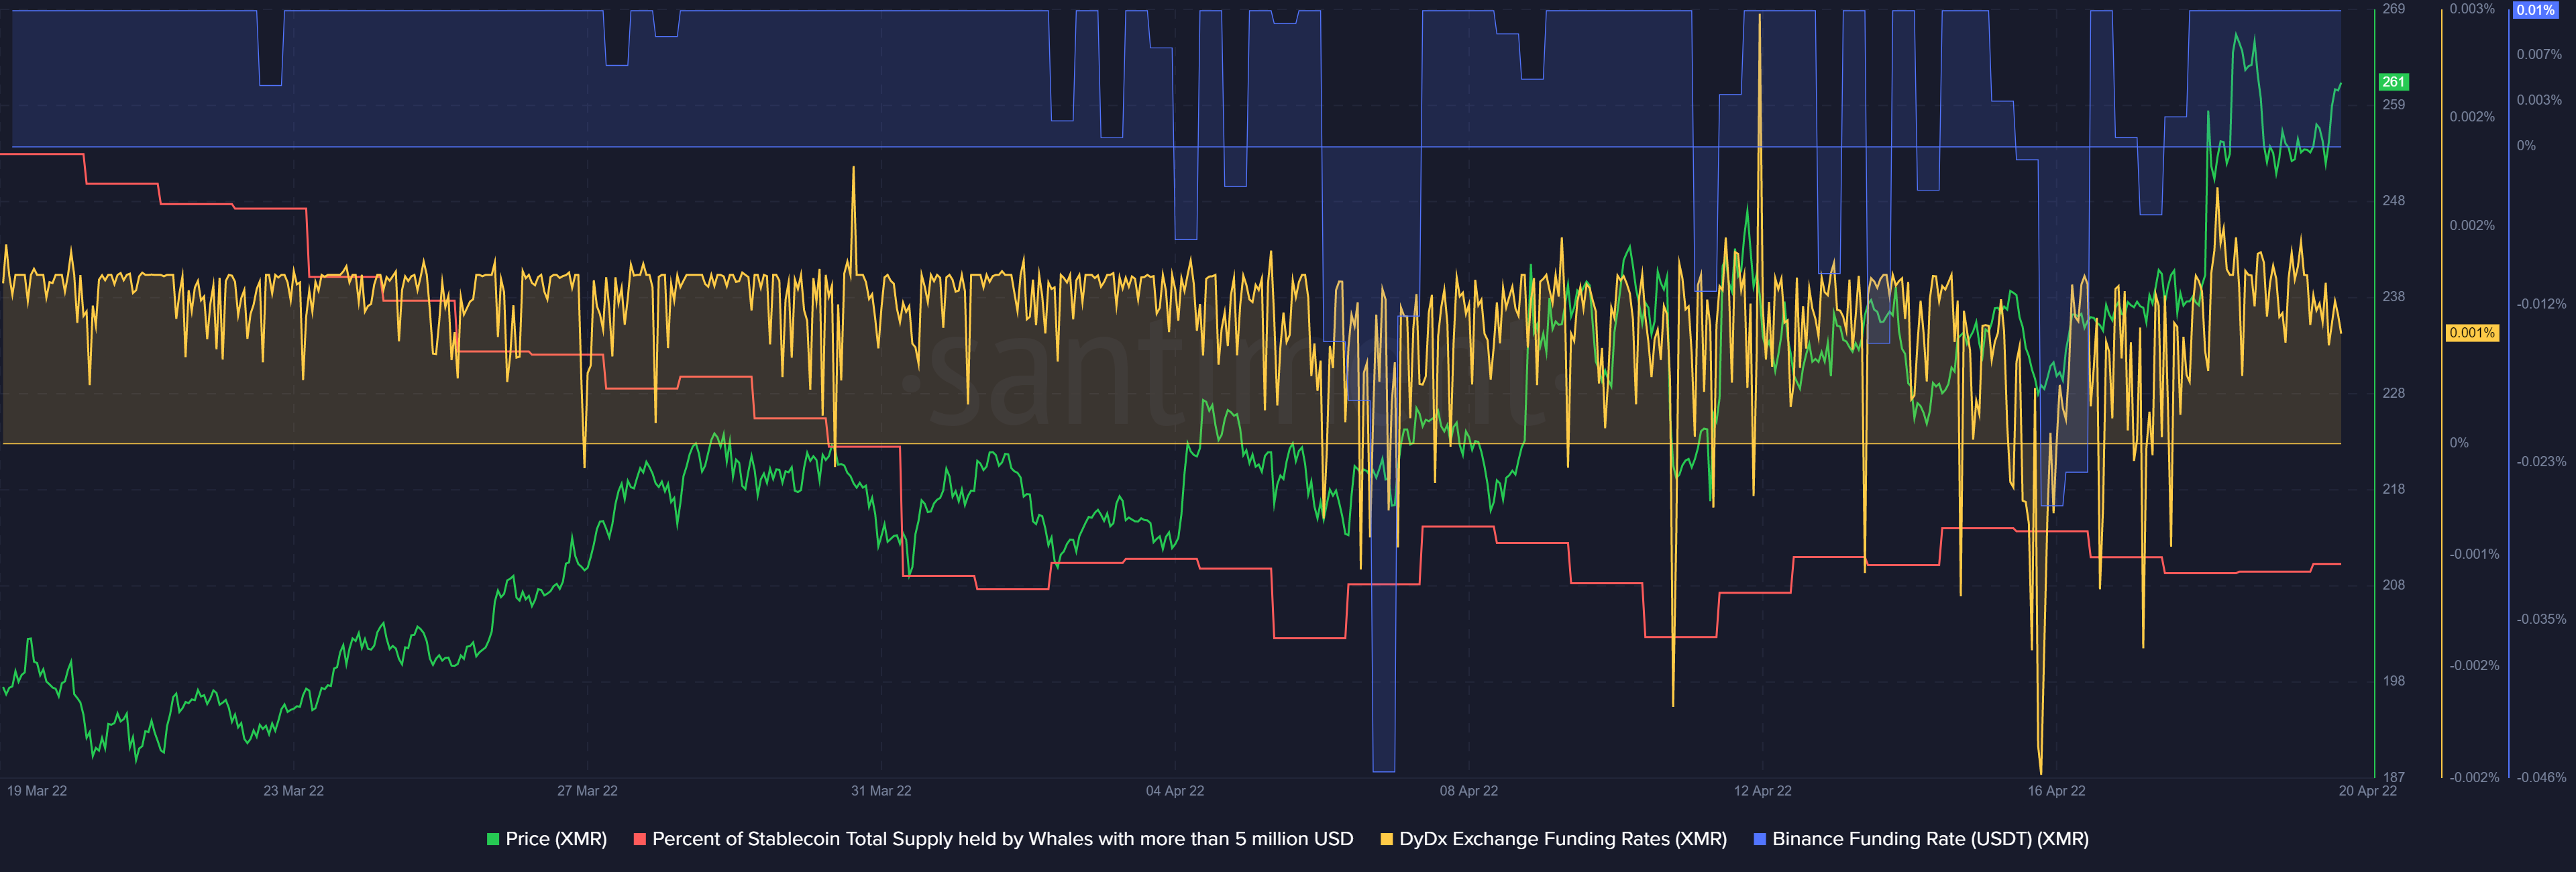Image resolution: width=2576 pixels, height=872 pixels.
Task: Click the green square beside Price (XMR)
Action: pos(493,839)
